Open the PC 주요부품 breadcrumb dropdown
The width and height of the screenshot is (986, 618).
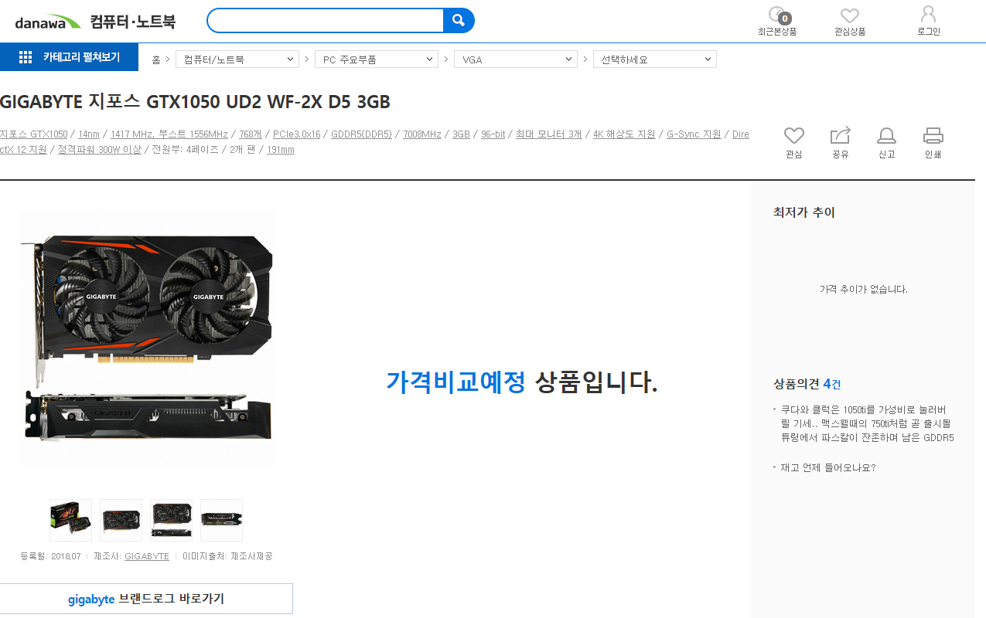pos(377,59)
